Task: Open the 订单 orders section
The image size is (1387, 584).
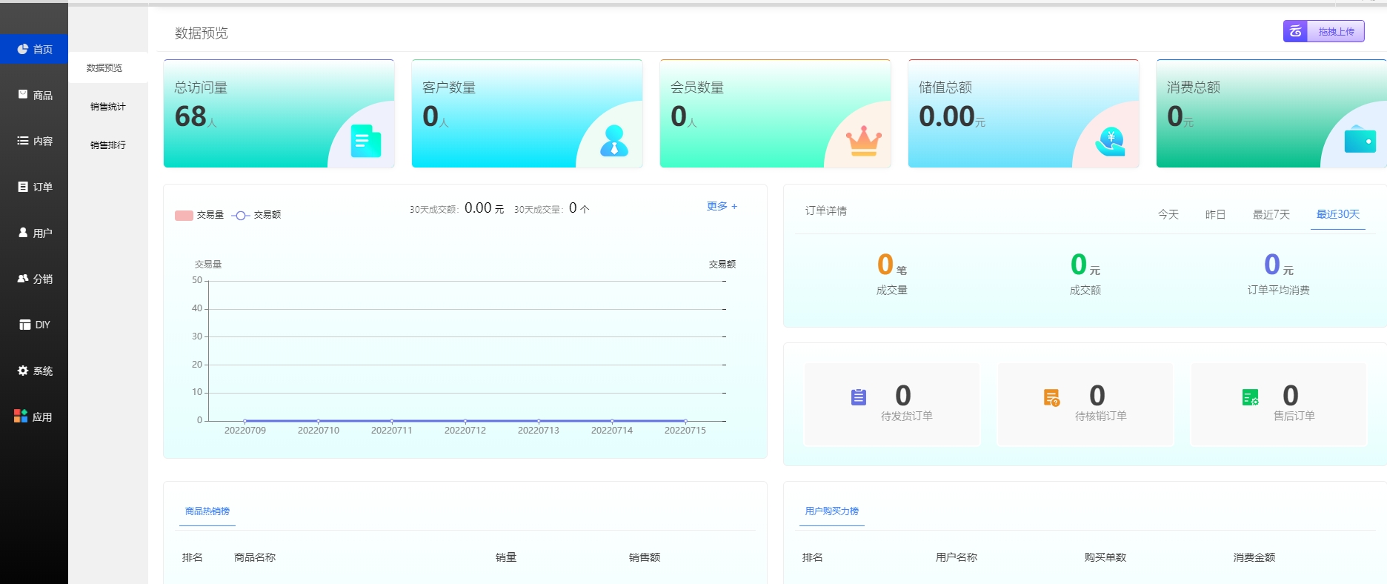Action: point(34,187)
